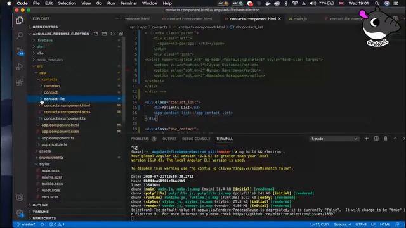Collapse all folders in explorer
406x228 pixels.
(121, 34)
